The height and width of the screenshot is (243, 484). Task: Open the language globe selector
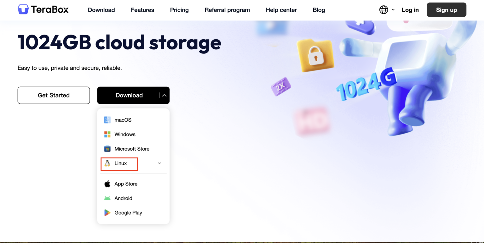(383, 10)
